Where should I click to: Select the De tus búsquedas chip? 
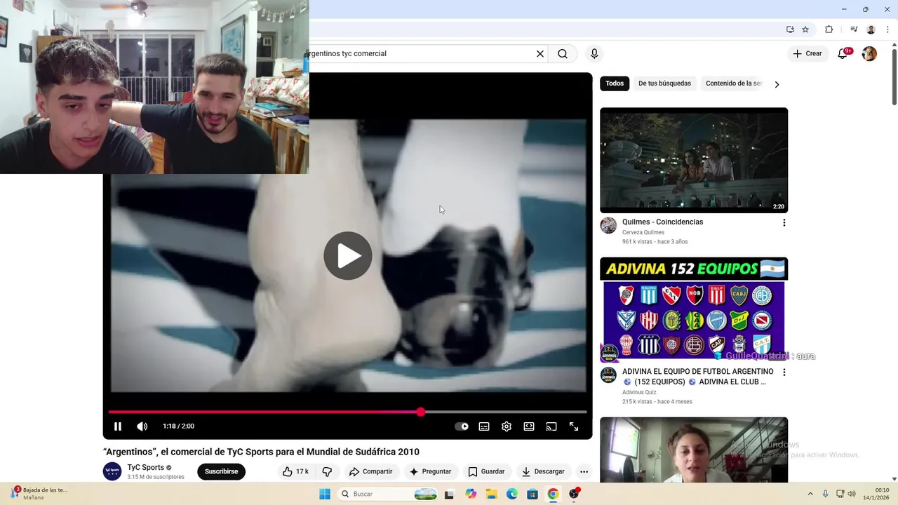(x=664, y=83)
